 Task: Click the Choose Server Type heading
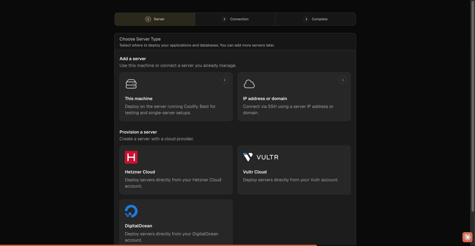[140, 39]
